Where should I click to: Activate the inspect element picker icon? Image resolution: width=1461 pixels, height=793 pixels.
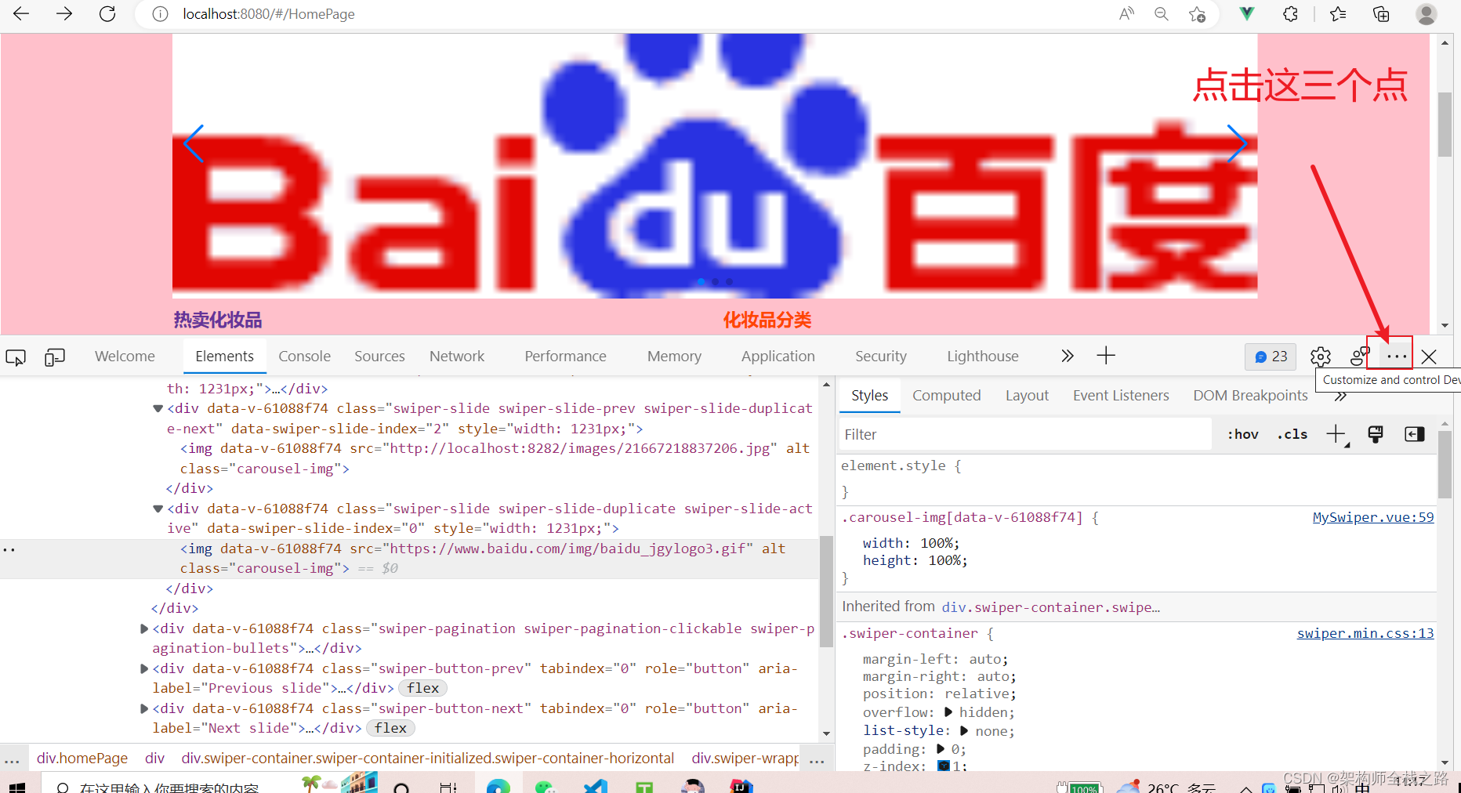[16, 357]
